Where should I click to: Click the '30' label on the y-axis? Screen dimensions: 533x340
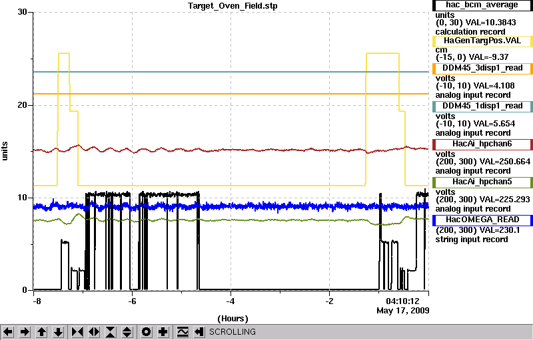tap(22, 12)
